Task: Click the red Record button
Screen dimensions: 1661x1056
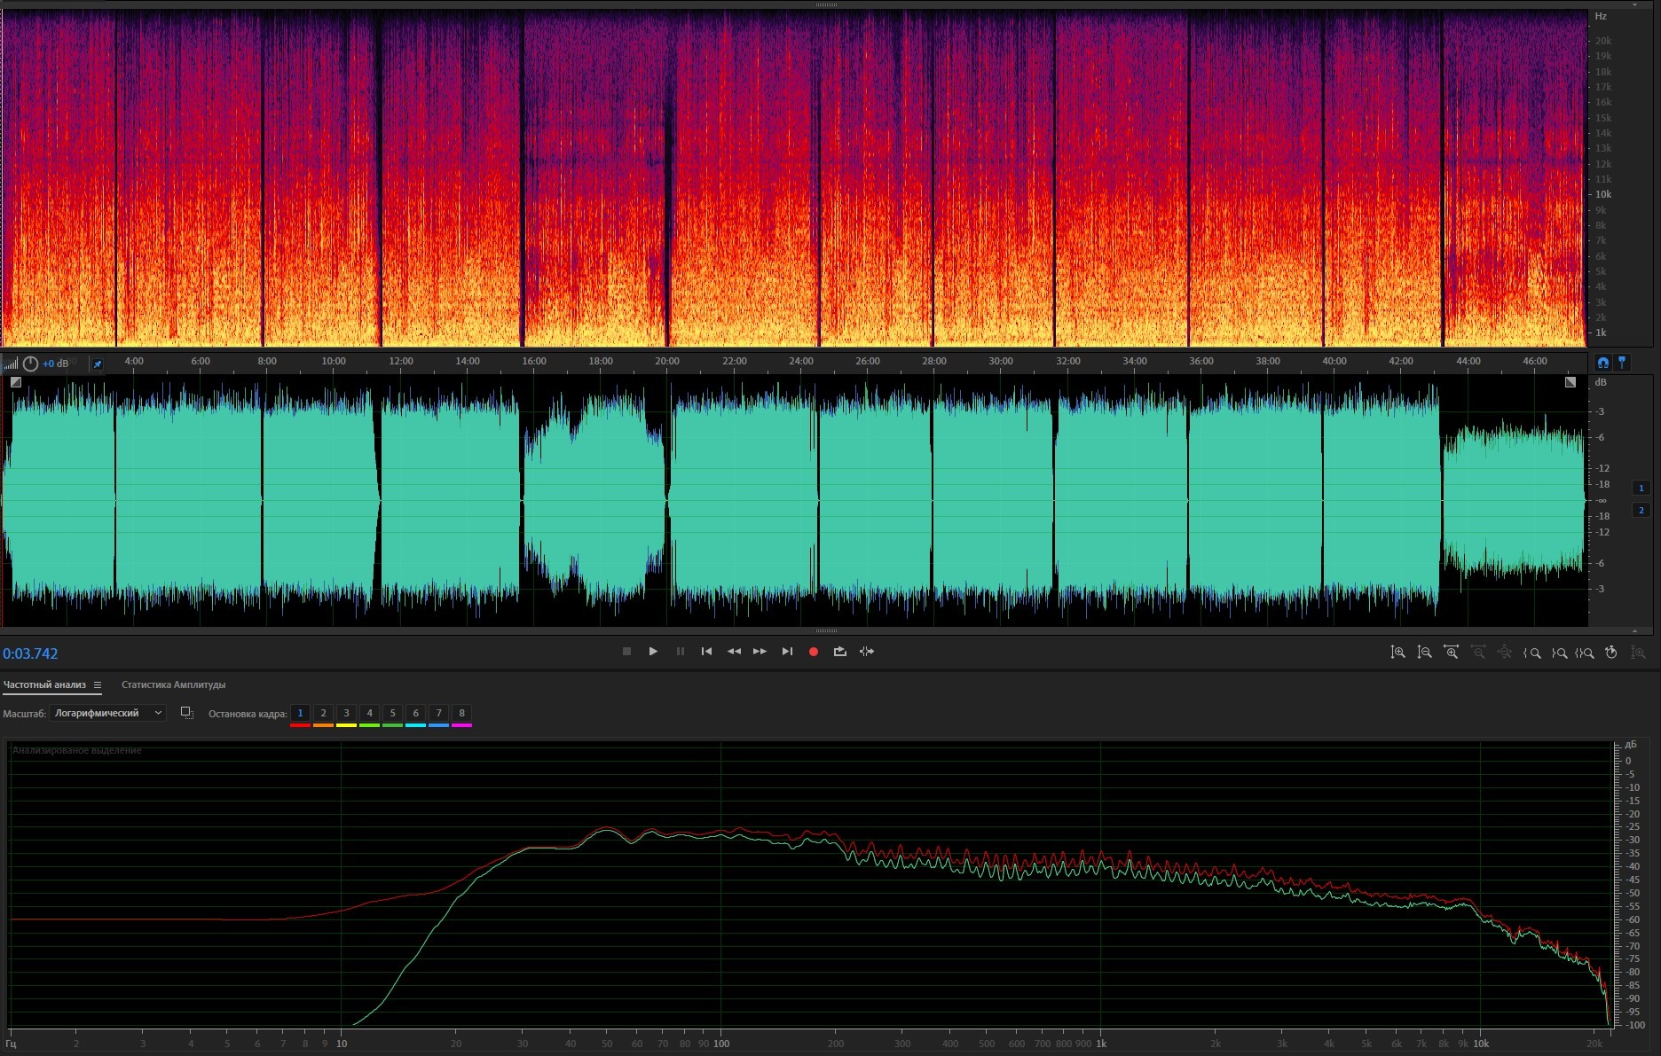Action: click(x=813, y=652)
